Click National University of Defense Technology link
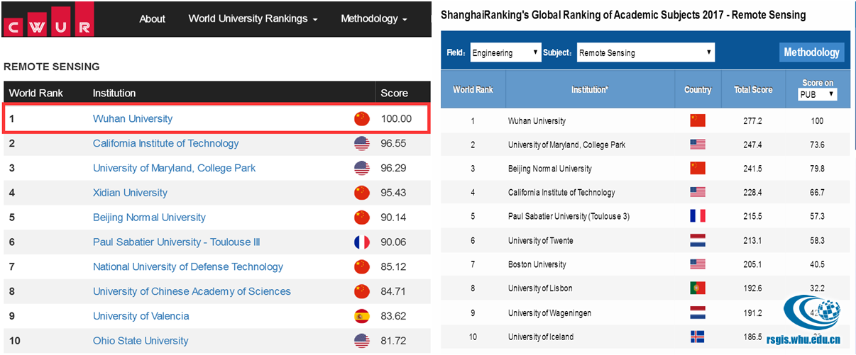856x355 pixels. click(187, 267)
